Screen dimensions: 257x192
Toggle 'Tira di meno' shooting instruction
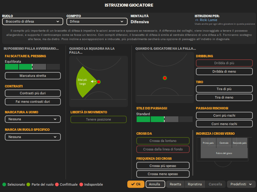click(x=224, y=97)
